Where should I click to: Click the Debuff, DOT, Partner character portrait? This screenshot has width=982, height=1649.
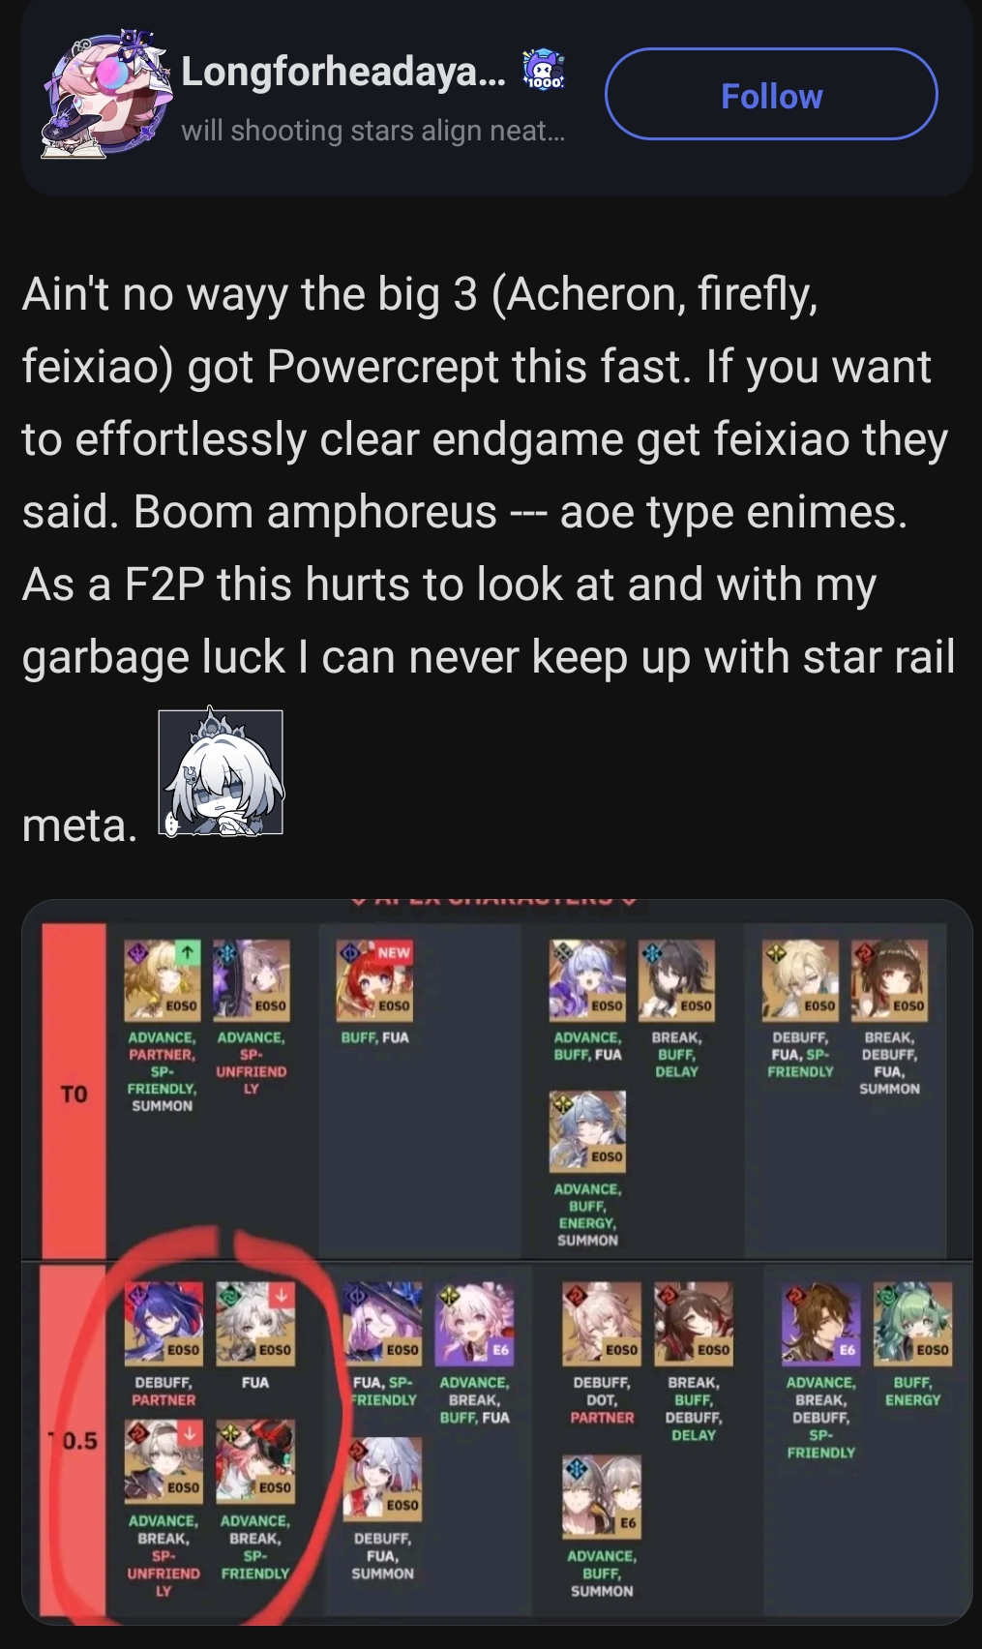pyautogui.click(x=602, y=1322)
